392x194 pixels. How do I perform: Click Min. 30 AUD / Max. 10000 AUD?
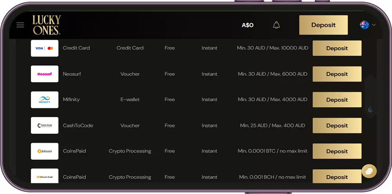tap(272, 48)
